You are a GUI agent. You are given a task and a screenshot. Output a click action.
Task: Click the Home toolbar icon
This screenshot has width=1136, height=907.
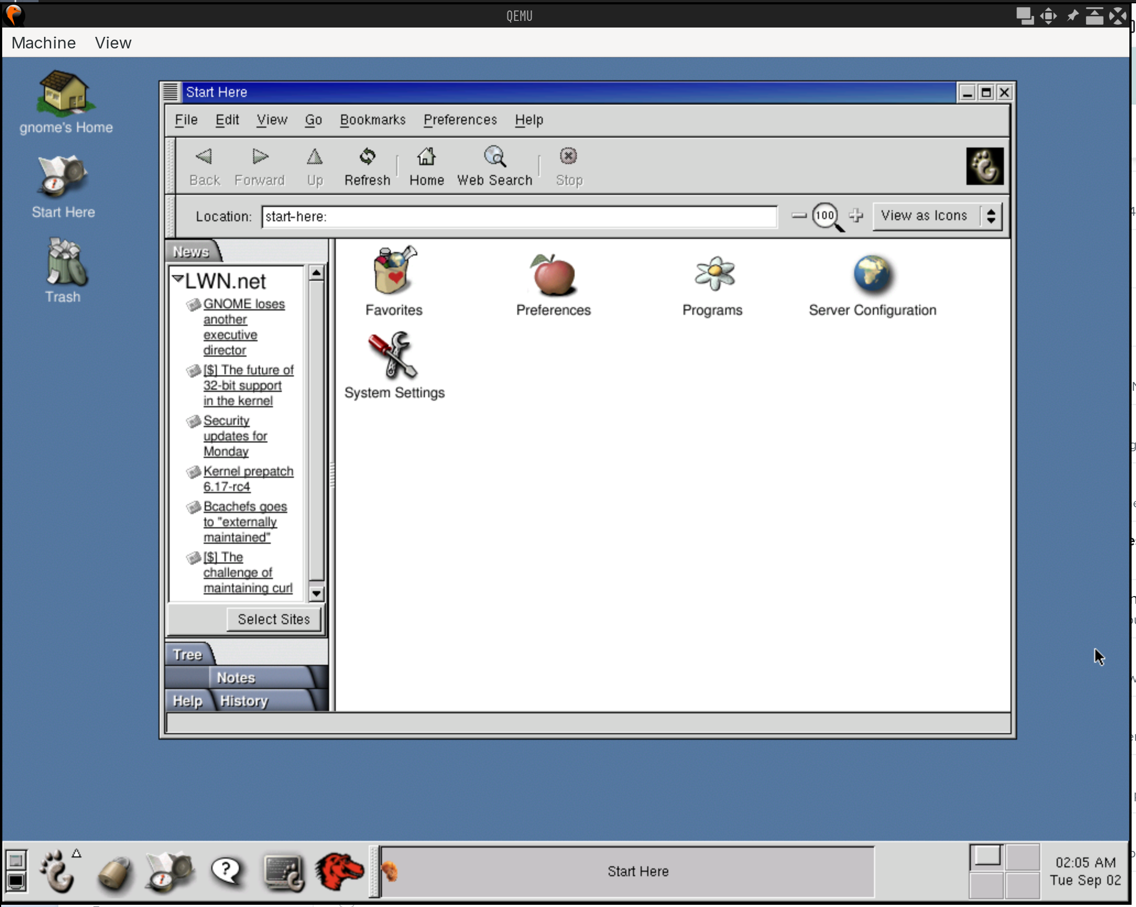[x=427, y=166]
